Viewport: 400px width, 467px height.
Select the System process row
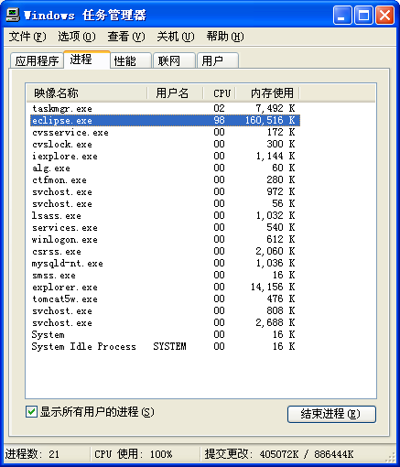point(165,334)
